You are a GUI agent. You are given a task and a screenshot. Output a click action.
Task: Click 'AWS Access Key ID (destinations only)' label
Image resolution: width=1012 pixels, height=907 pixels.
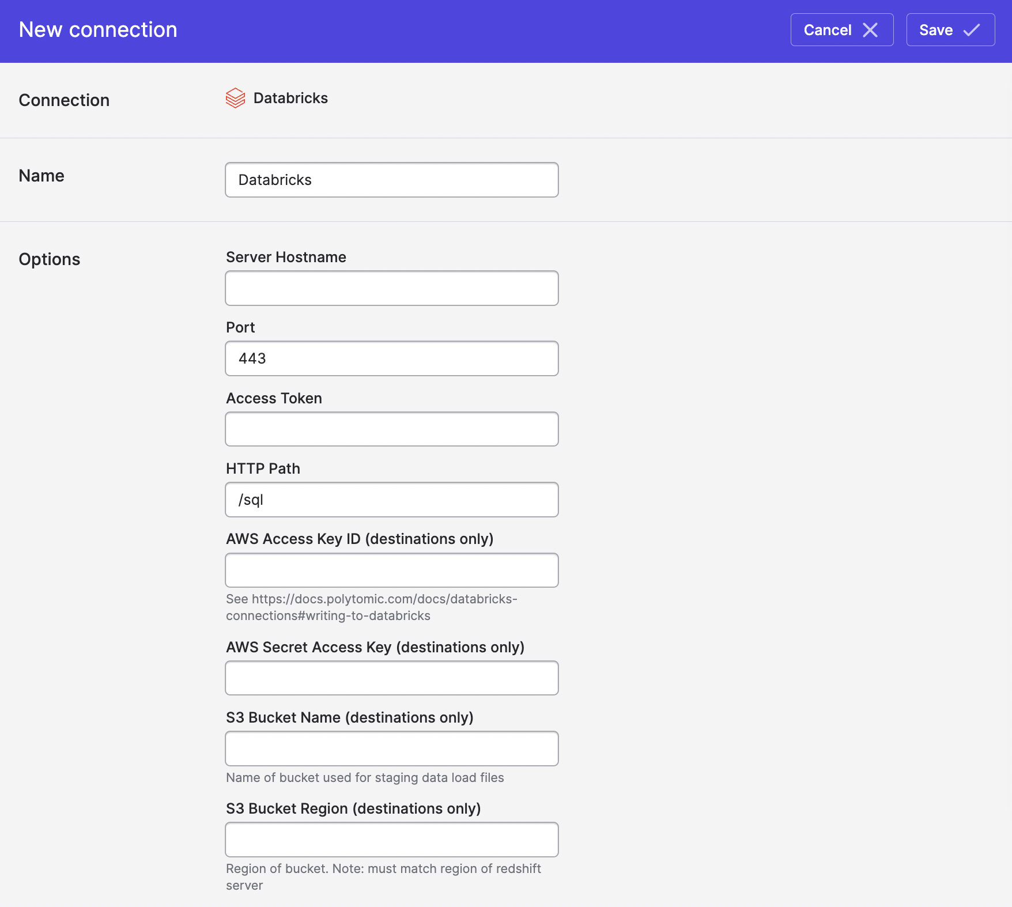coord(360,539)
